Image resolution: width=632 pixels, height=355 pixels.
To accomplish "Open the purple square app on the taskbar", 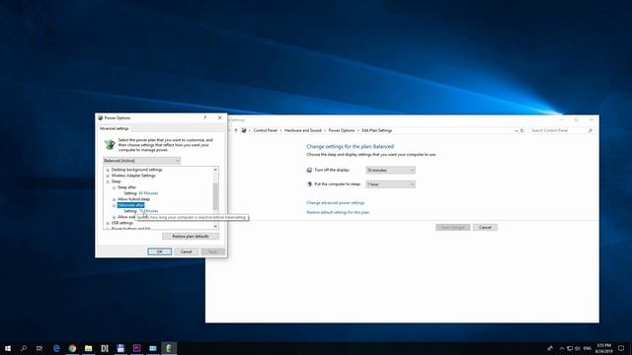I will click(136, 348).
